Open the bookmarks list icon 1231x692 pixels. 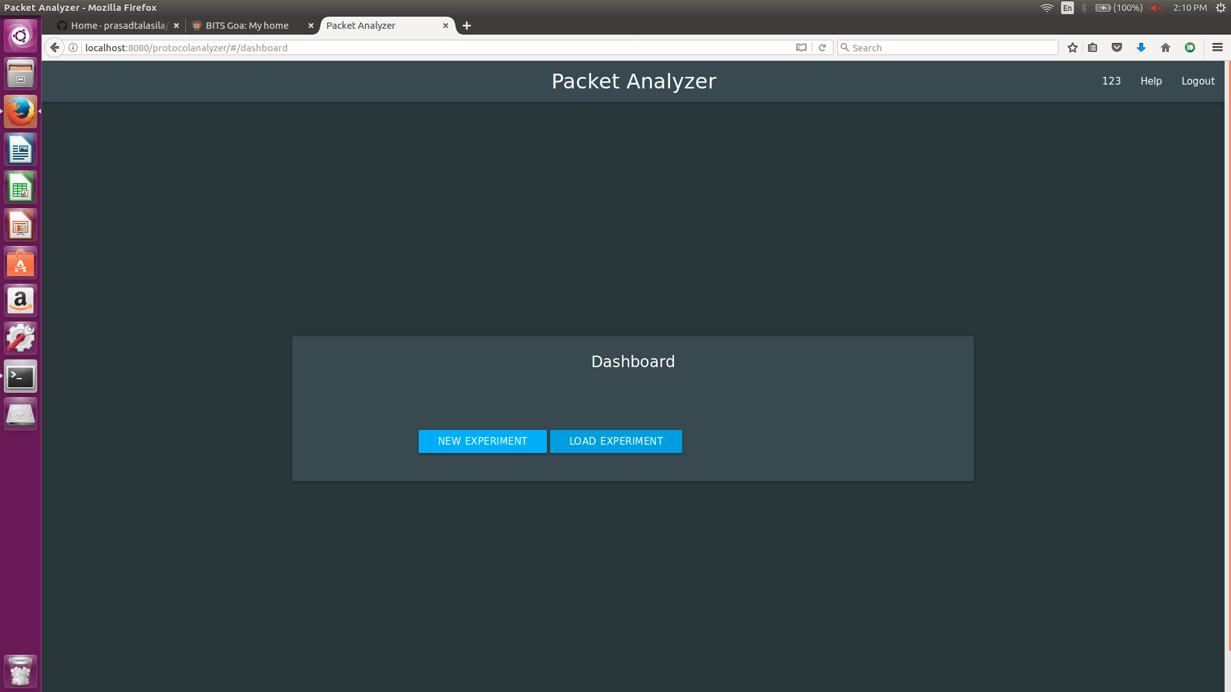point(1093,47)
